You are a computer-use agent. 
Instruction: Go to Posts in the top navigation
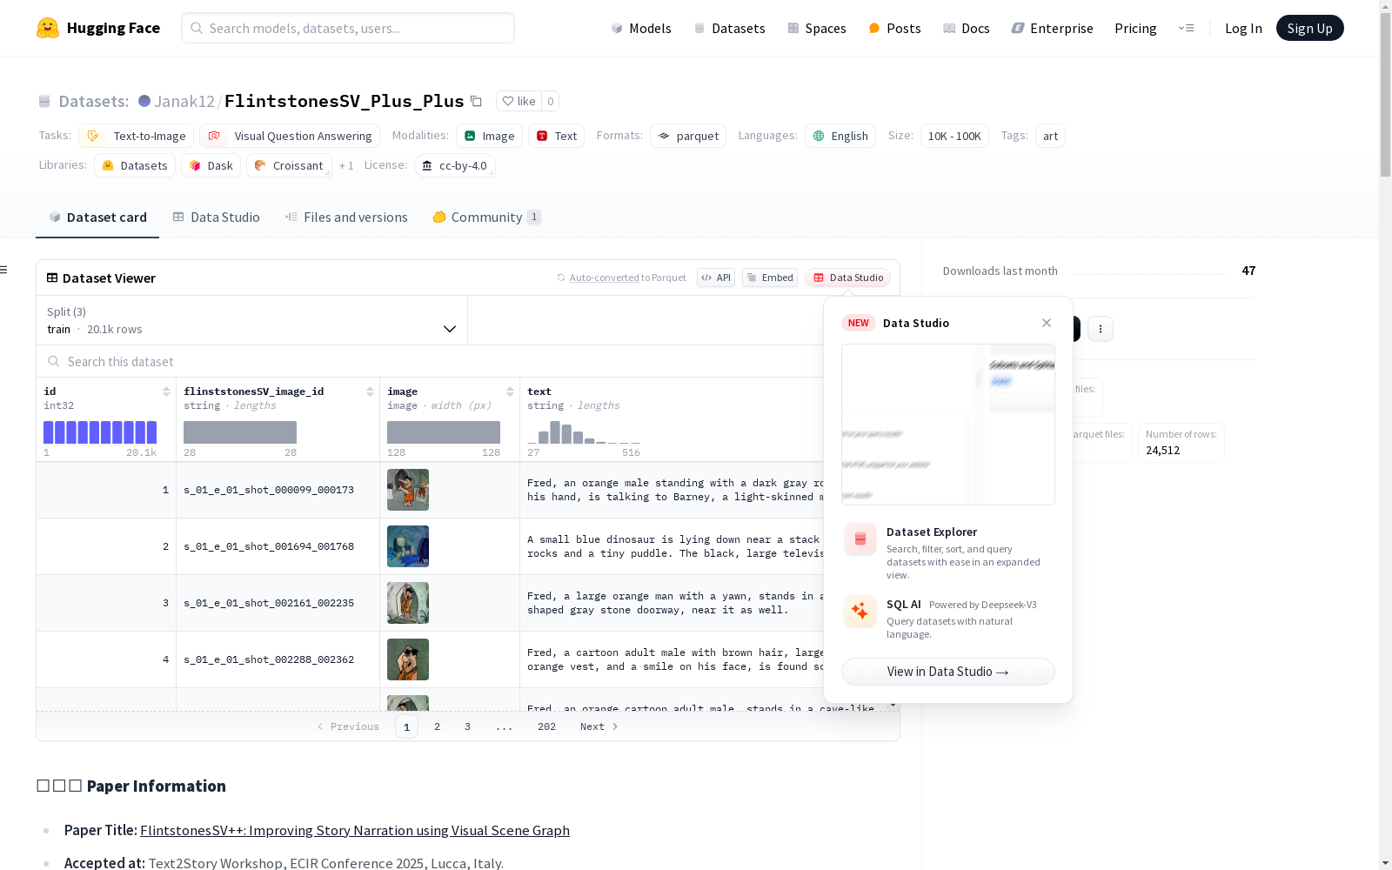click(894, 28)
